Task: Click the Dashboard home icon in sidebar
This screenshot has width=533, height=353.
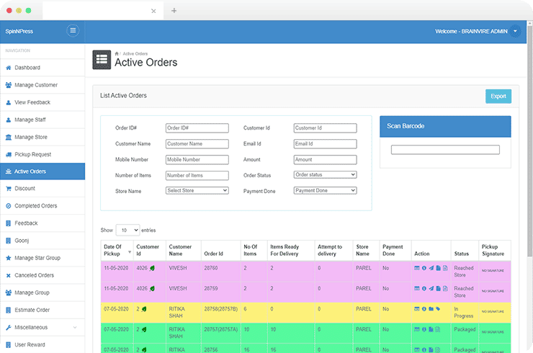Action: 9,68
